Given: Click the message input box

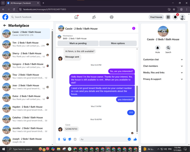Looking at the screenshot, I should point(106,139).
